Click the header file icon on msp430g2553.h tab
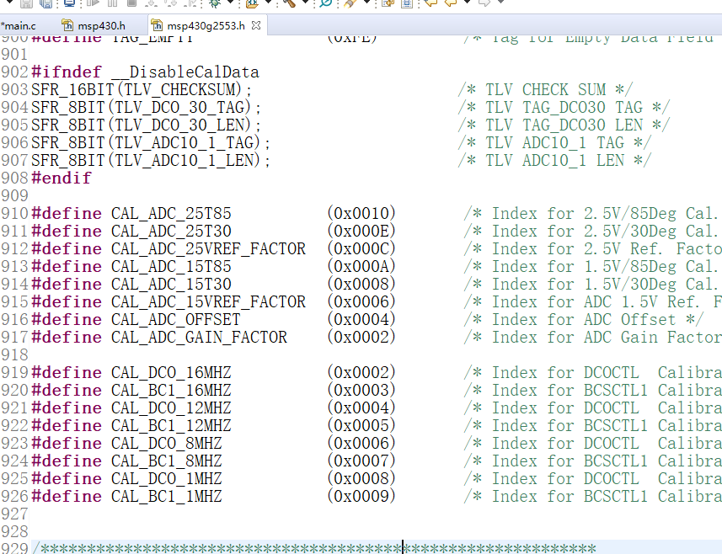The width and height of the screenshot is (722, 554). 157,25
